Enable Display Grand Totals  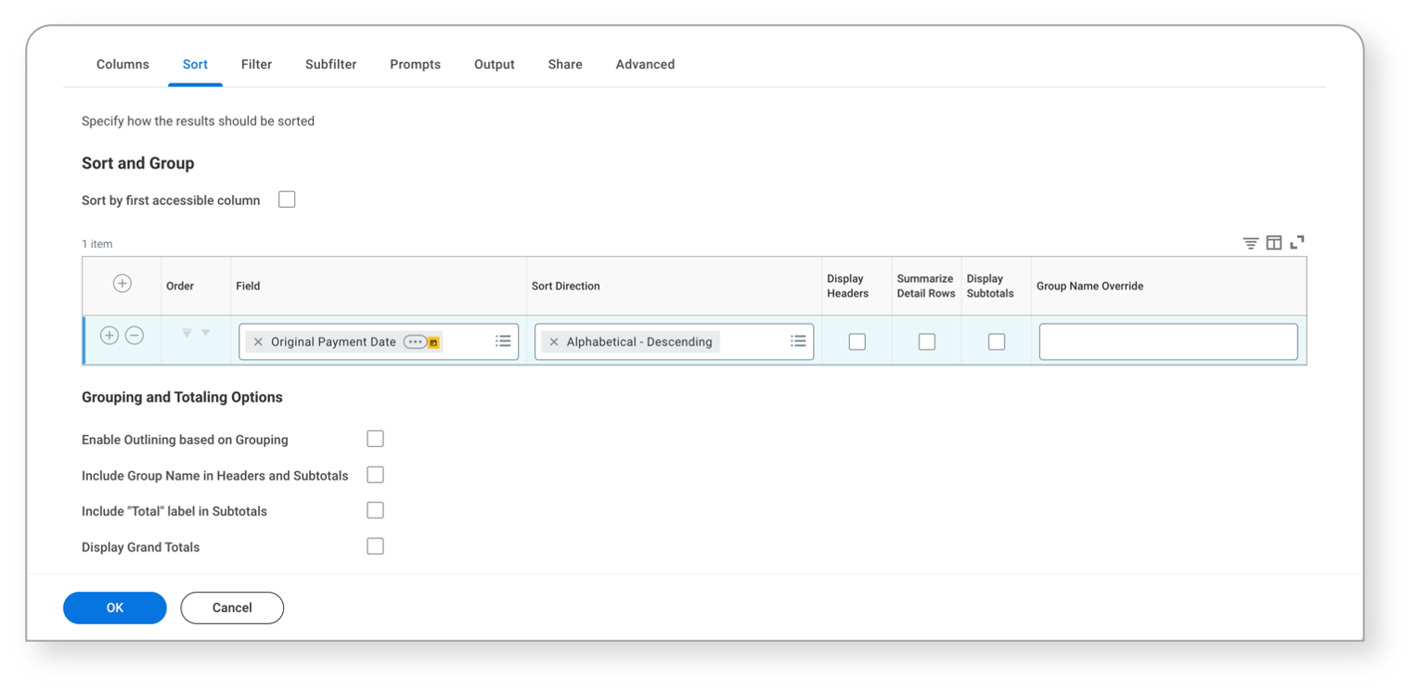(x=375, y=546)
